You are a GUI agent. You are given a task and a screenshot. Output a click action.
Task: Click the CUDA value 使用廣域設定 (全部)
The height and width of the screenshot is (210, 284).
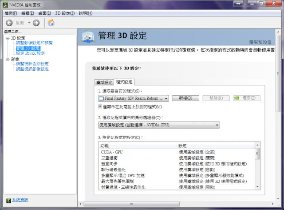click(x=197, y=152)
